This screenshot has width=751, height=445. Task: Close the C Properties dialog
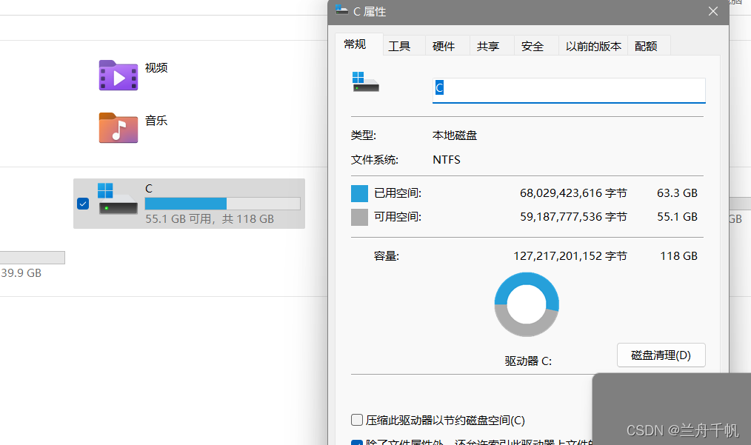click(713, 11)
